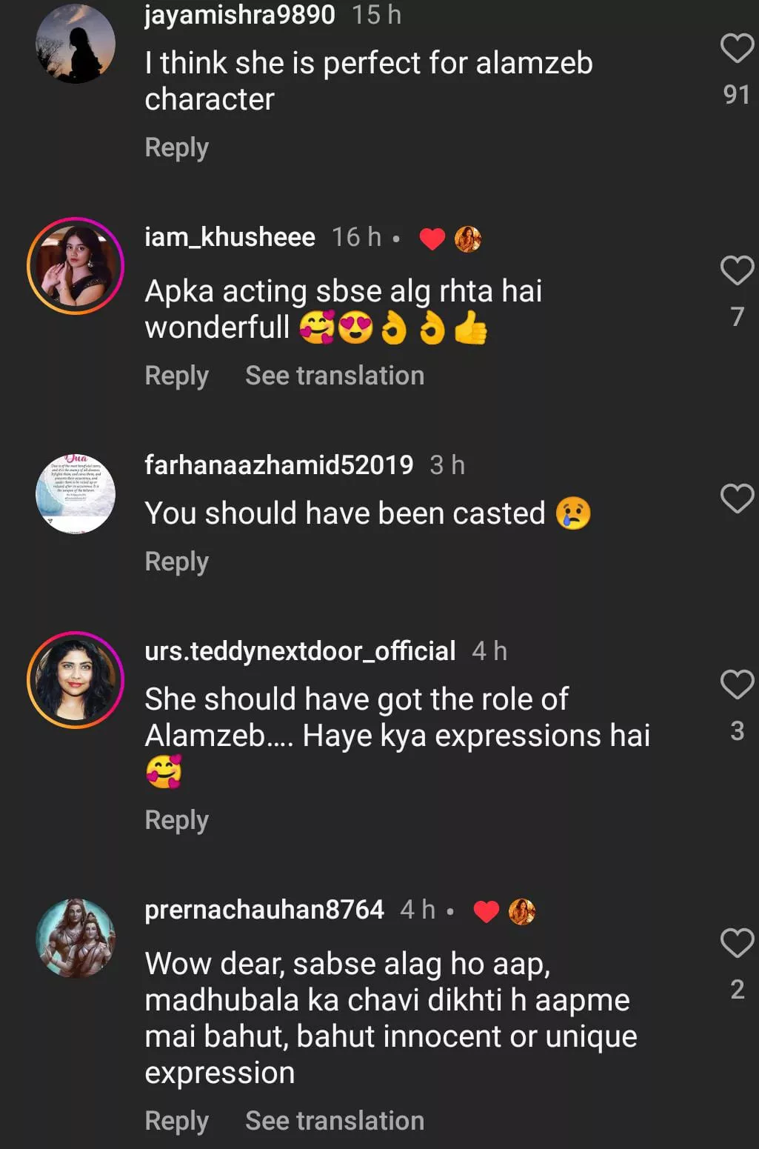Screen dimensions: 759x1149
Task: Like jayamishra9890's comment with the heart
Action: click(737, 48)
